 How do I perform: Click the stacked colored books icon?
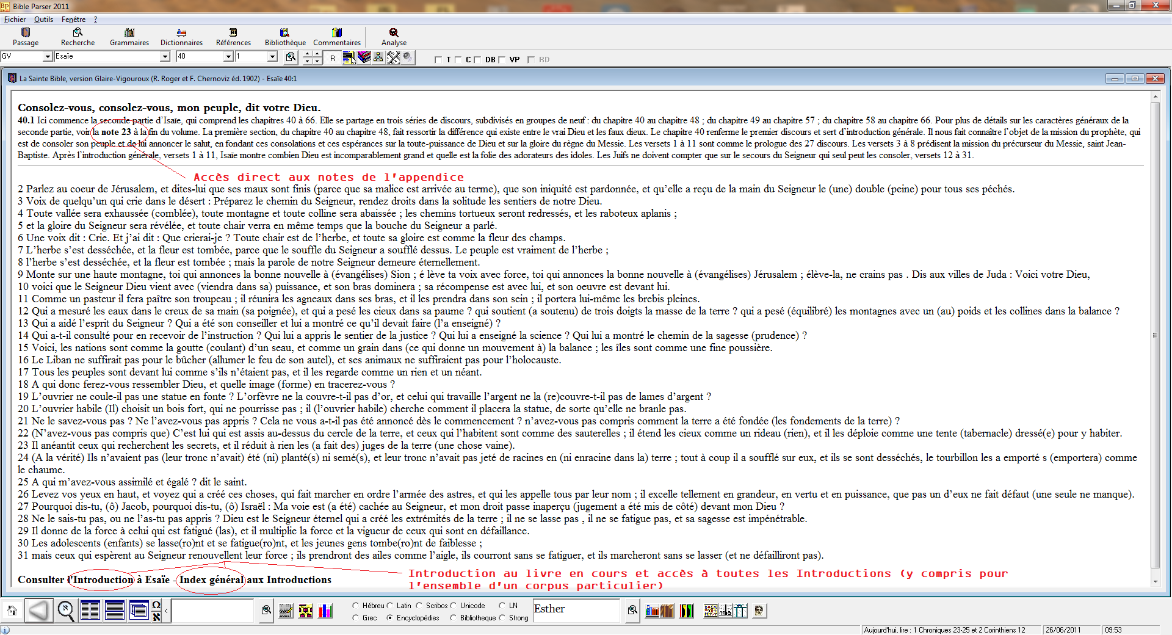pyautogui.click(x=364, y=57)
